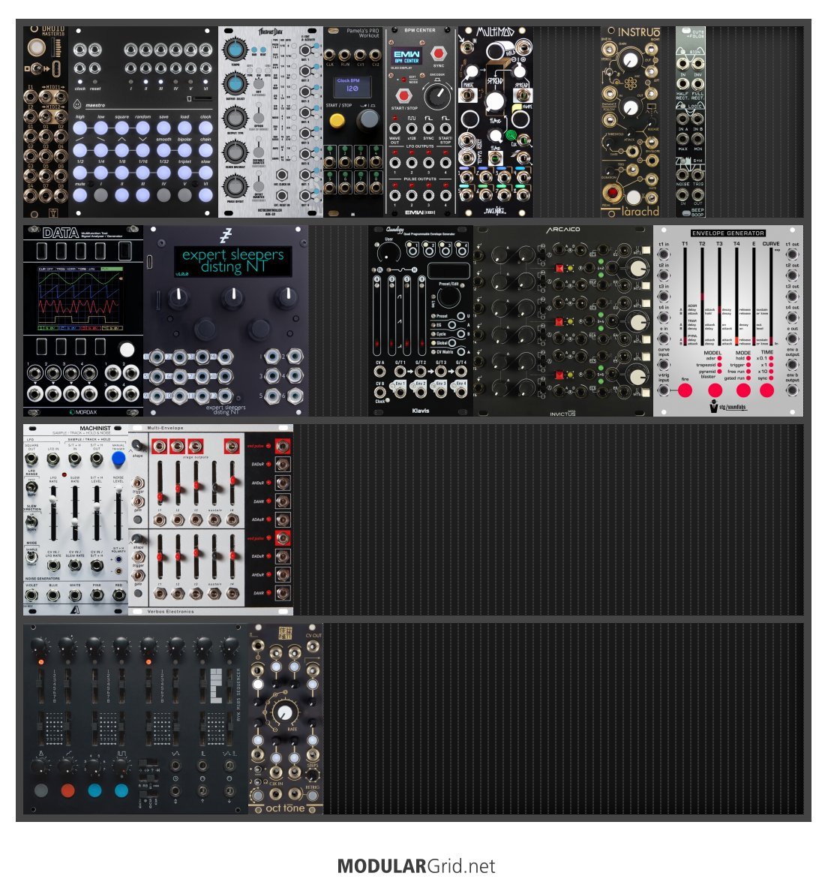Click the T2 slider handle on STG Envelope Generator
Image resolution: width=834 pixels, height=882 pixels.
[702, 297]
